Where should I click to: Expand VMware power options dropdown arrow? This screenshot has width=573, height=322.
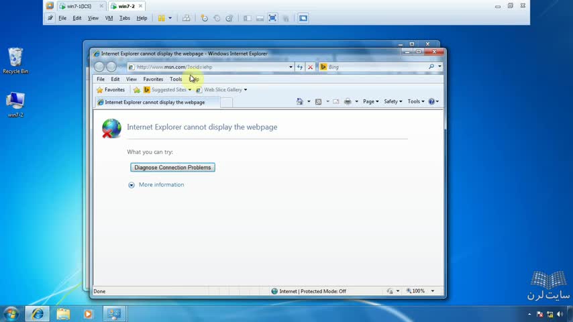point(170,18)
